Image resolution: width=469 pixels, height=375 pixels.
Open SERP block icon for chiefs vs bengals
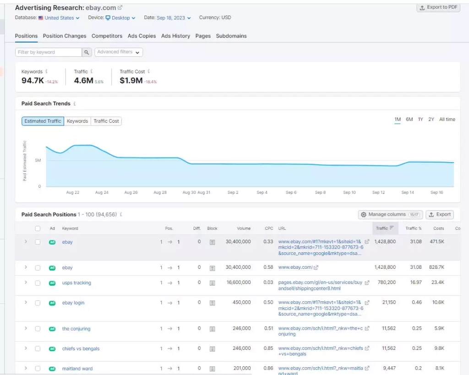213,349
